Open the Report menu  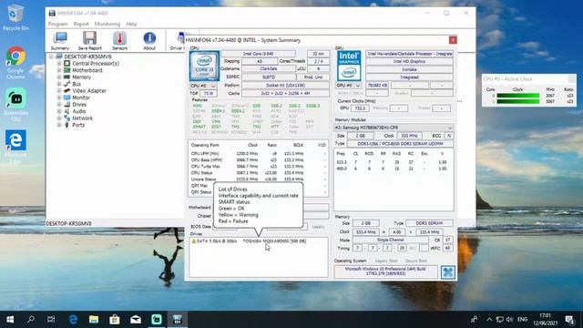click(81, 24)
